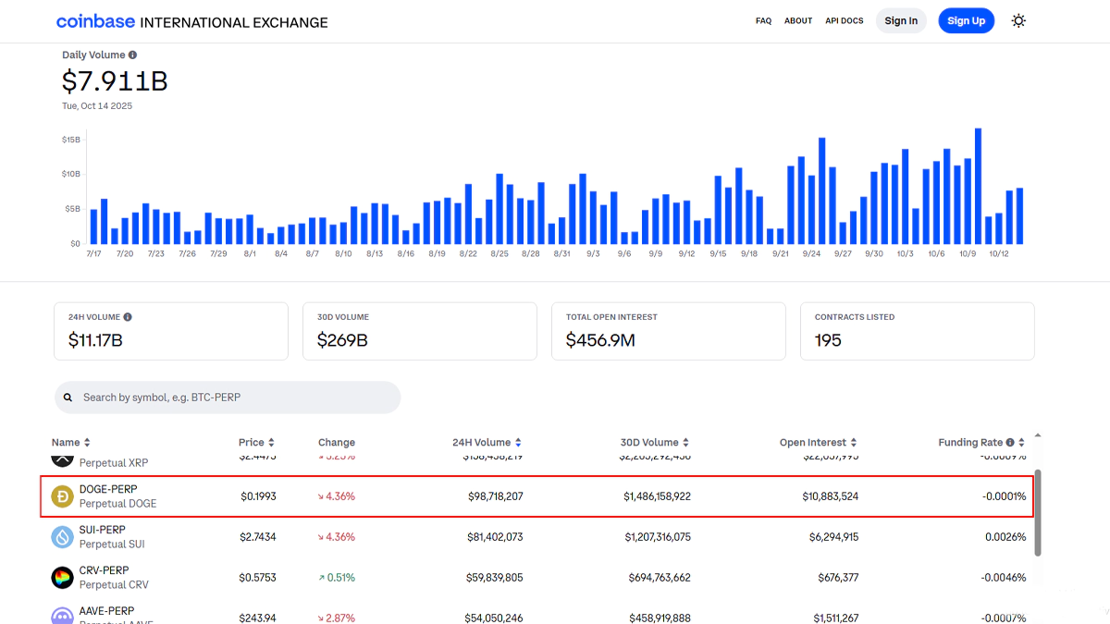Sort table by Price column
Screen dimensions: 1110x624
[256, 443]
